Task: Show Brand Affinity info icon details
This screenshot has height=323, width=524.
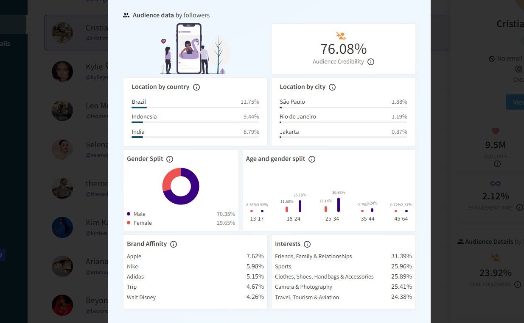Action: pyautogui.click(x=174, y=244)
